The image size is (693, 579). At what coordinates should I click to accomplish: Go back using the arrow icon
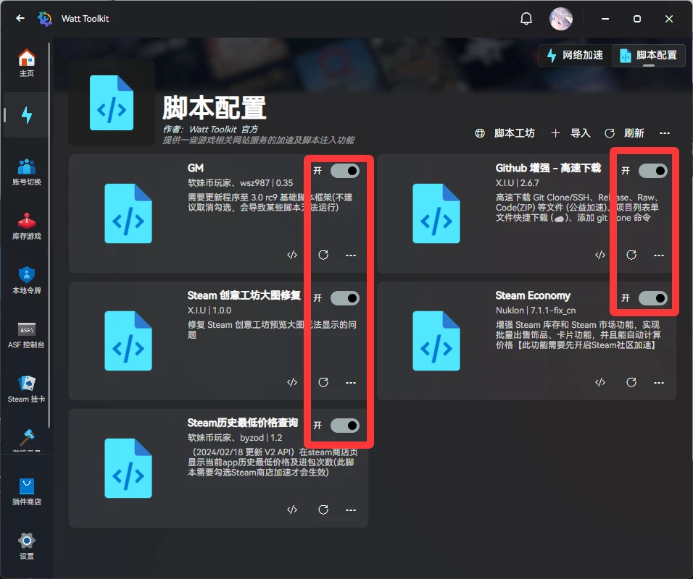tap(20, 18)
